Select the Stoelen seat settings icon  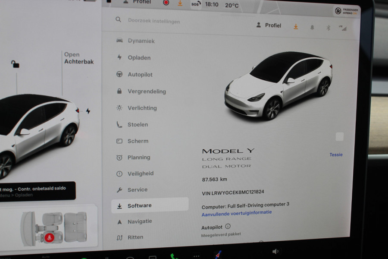click(120, 124)
